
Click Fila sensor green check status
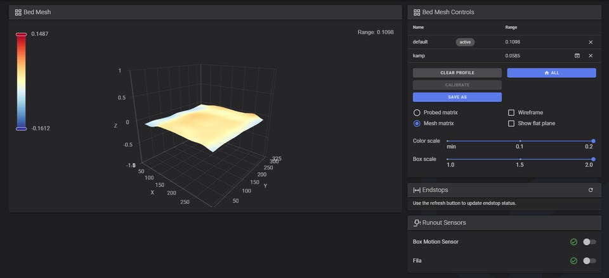coord(573,261)
